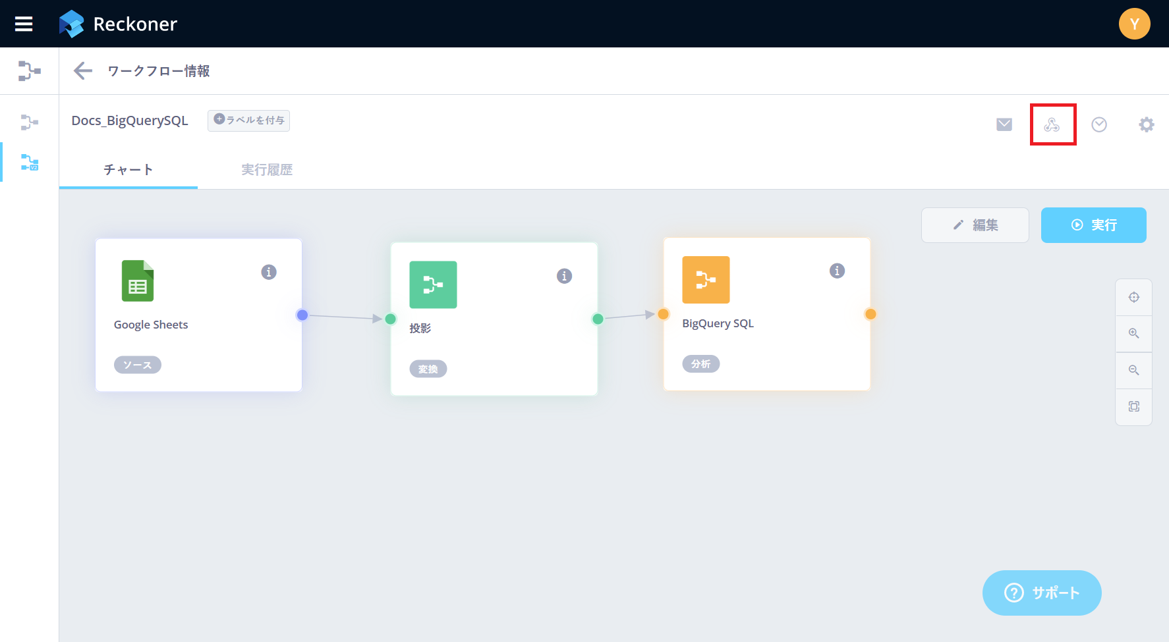The width and height of the screenshot is (1169, 642).
Task: Open the サポート help button
Action: [x=1041, y=593]
